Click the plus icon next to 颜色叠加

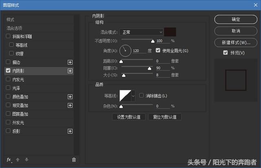pyautogui.click(x=70, y=97)
